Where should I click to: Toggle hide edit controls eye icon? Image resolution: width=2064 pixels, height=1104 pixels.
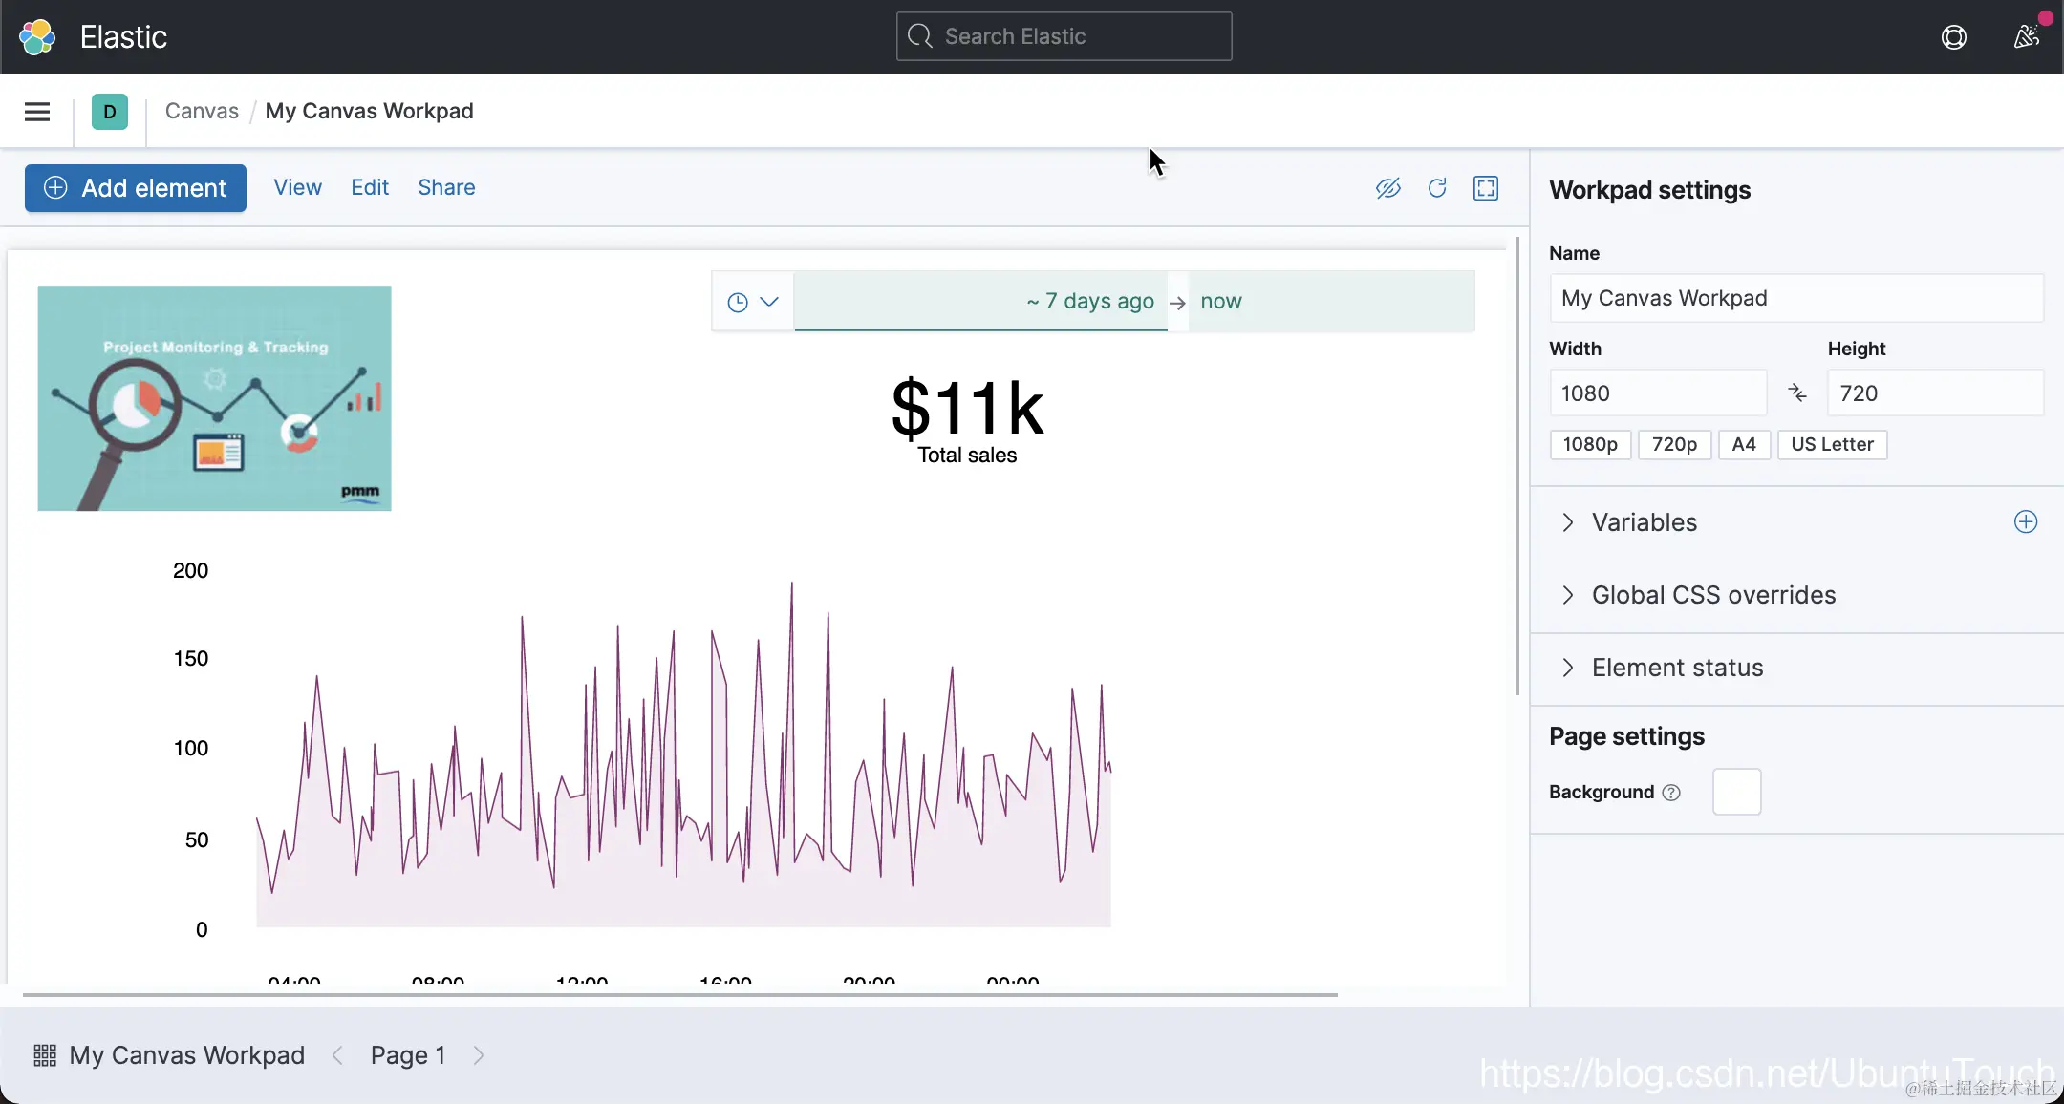pyautogui.click(x=1387, y=188)
